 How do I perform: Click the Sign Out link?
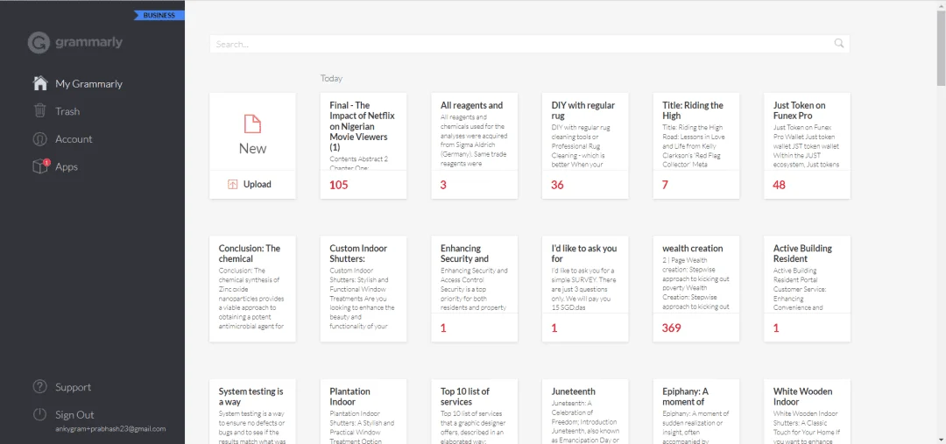pos(74,415)
